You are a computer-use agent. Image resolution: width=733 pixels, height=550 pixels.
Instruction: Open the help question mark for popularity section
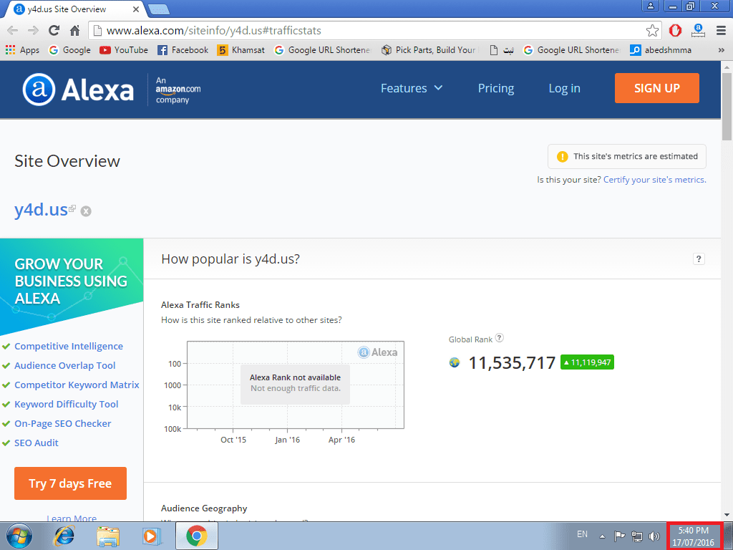[699, 259]
